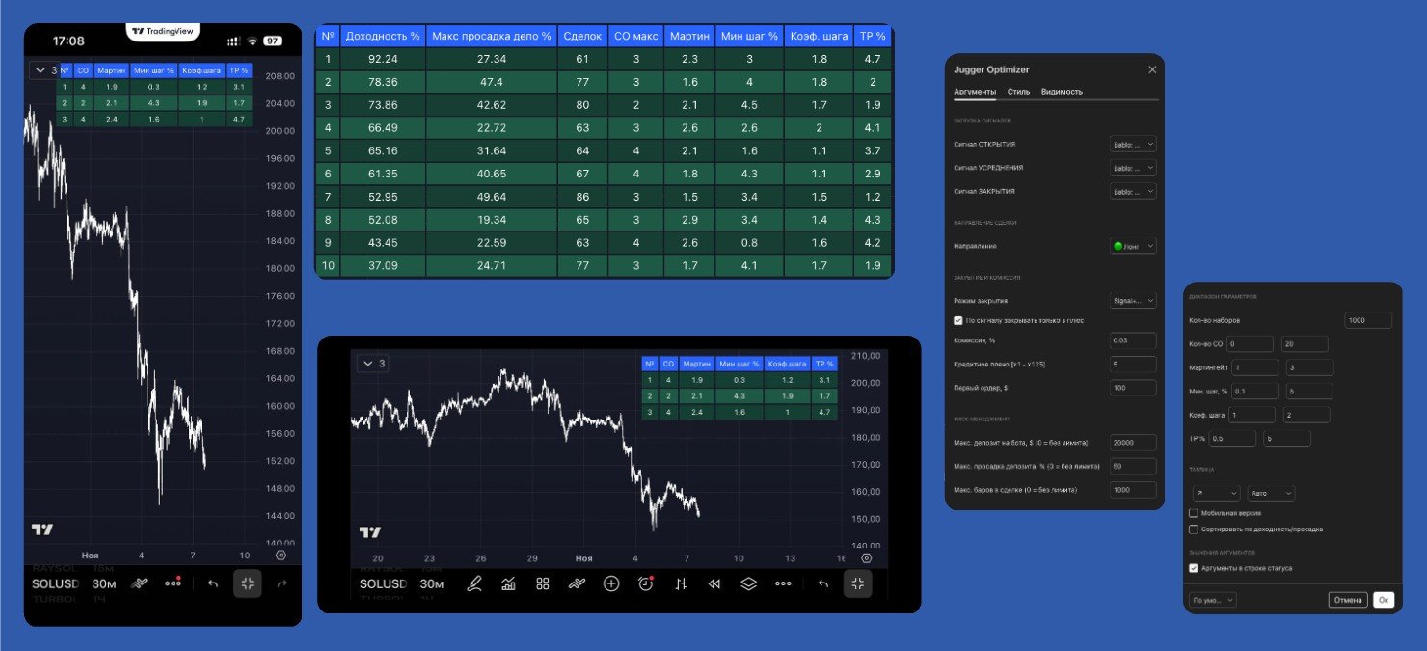Click 'Доходность %' header in results table

click(x=382, y=36)
